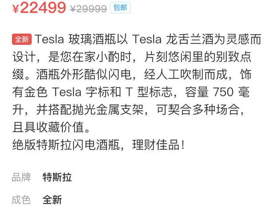Select the 特斯拉 brand value

coord(57,178)
